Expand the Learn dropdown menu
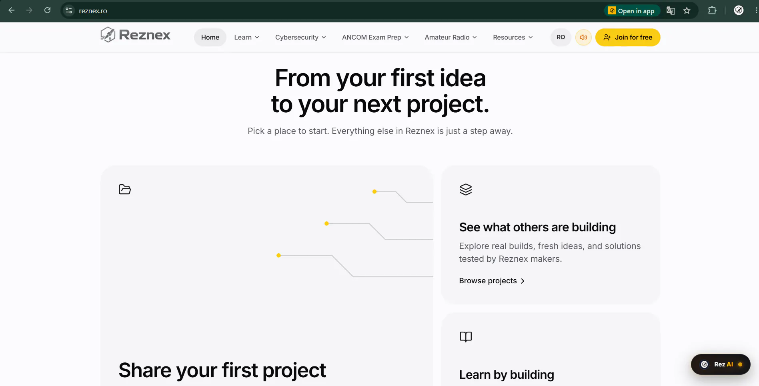 pyautogui.click(x=246, y=37)
